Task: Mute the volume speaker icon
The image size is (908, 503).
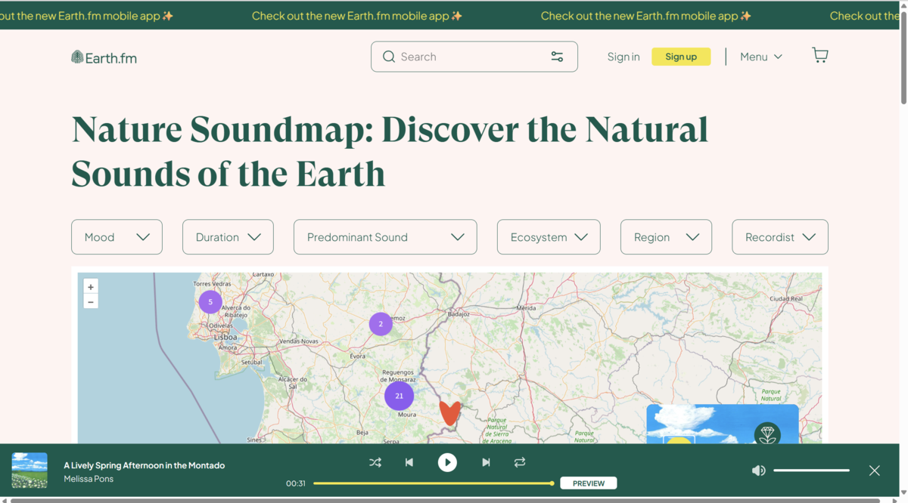Action: (x=758, y=471)
